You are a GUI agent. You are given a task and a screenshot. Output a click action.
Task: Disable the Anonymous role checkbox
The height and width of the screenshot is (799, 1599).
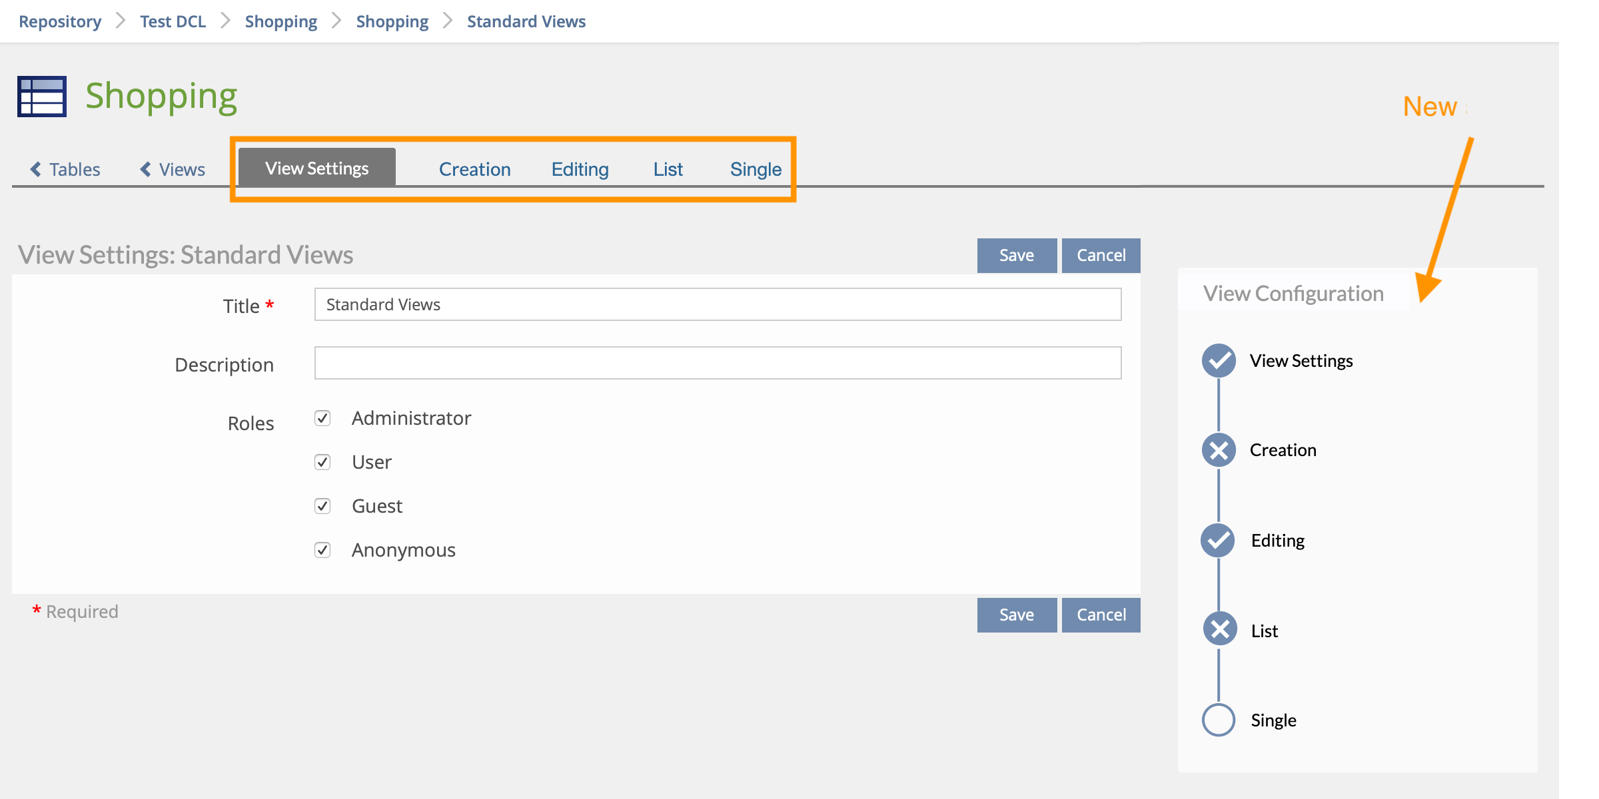point(322,550)
